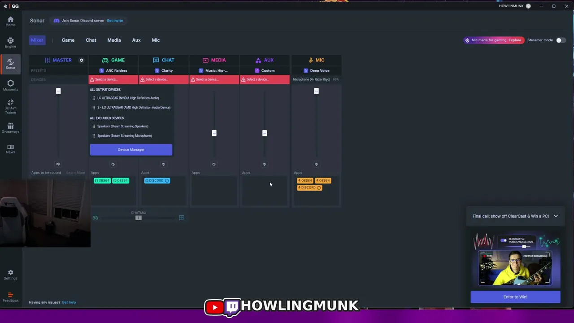Grab handle for Steam Streaming Speakers

click(x=93, y=126)
